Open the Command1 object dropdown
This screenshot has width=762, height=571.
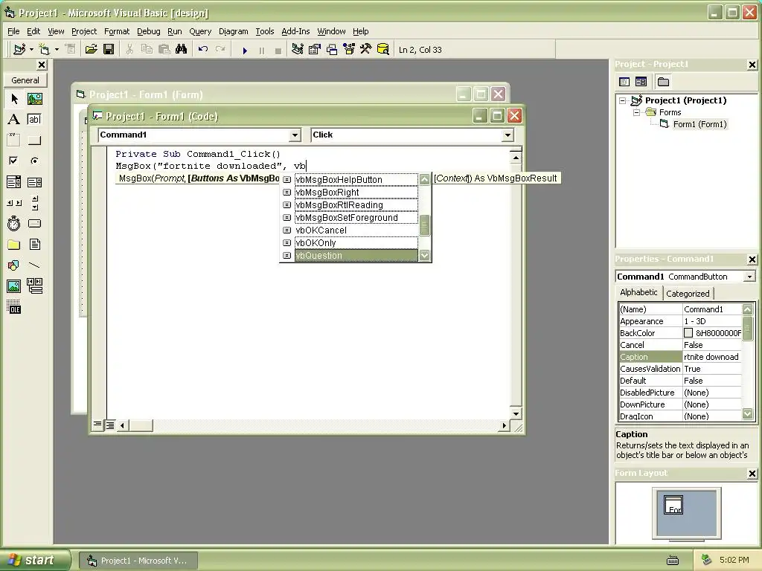tap(295, 135)
